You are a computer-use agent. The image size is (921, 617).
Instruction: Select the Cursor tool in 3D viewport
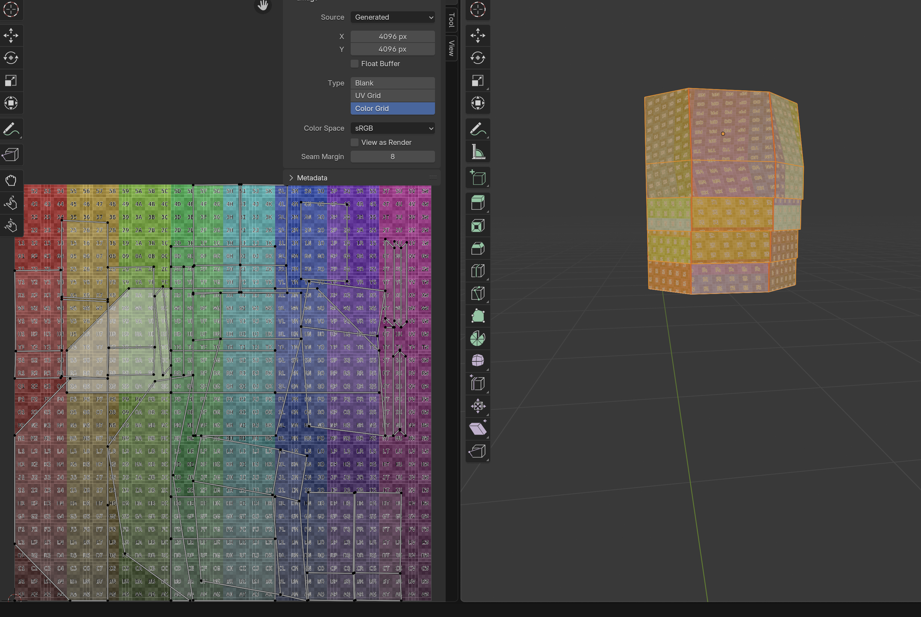[x=478, y=10]
